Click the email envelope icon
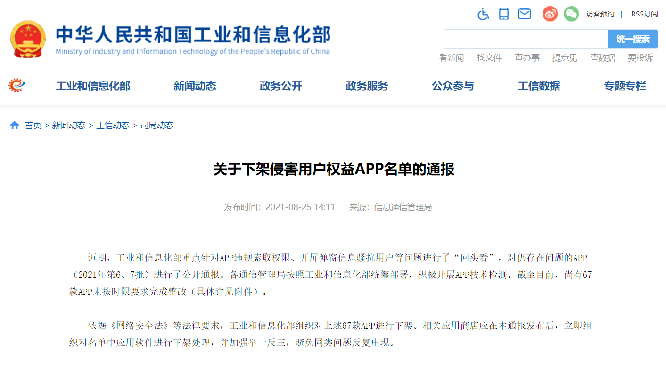 (x=525, y=14)
